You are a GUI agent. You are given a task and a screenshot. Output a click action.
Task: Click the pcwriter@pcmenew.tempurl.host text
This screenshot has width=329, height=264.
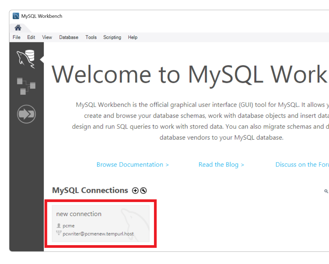pos(98,234)
